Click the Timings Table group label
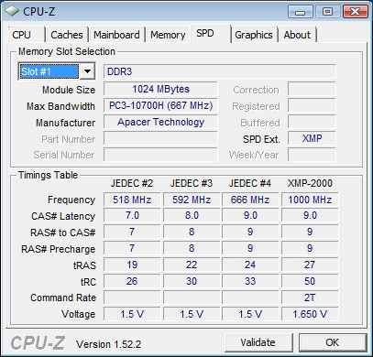373x357 pixels. 48,175
